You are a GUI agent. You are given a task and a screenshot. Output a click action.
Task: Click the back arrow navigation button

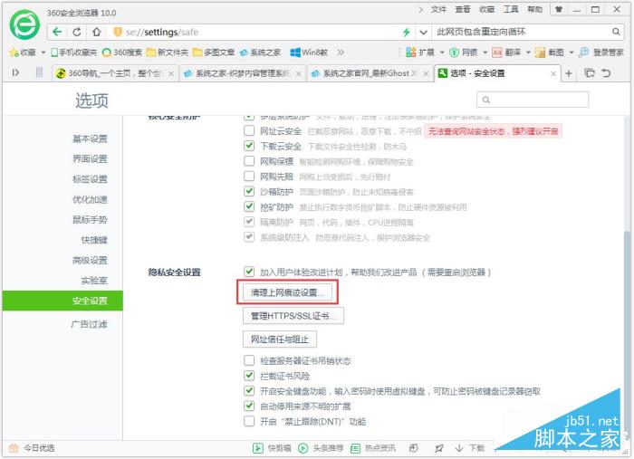[x=57, y=32]
